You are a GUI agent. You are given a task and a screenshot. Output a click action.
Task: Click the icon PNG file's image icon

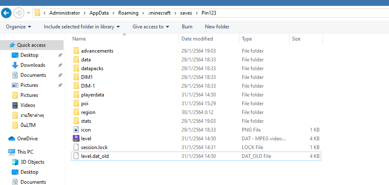(76, 130)
